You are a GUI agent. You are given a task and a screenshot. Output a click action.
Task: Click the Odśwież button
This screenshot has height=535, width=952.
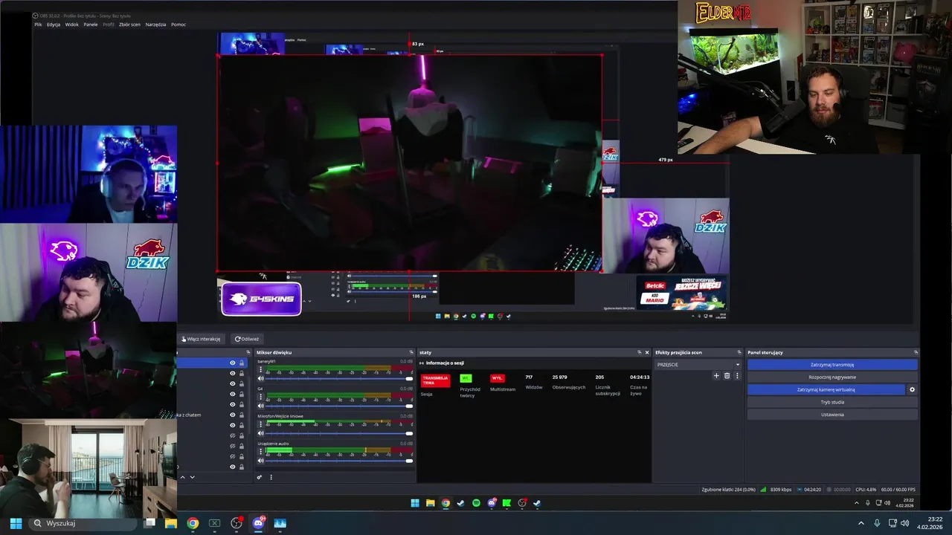pos(247,339)
